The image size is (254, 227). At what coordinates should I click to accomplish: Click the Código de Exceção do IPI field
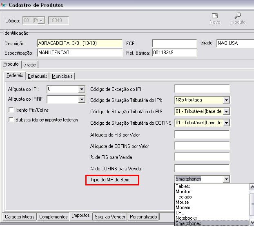[x=202, y=89]
